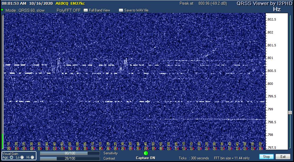The width and height of the screenshot is (294, 162).
Task: Adjust the Contrast slider at 28/100
Action: click(70, 158)
